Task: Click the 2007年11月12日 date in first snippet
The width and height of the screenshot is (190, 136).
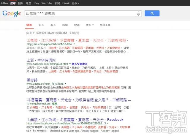Action: tap(36, 48)
